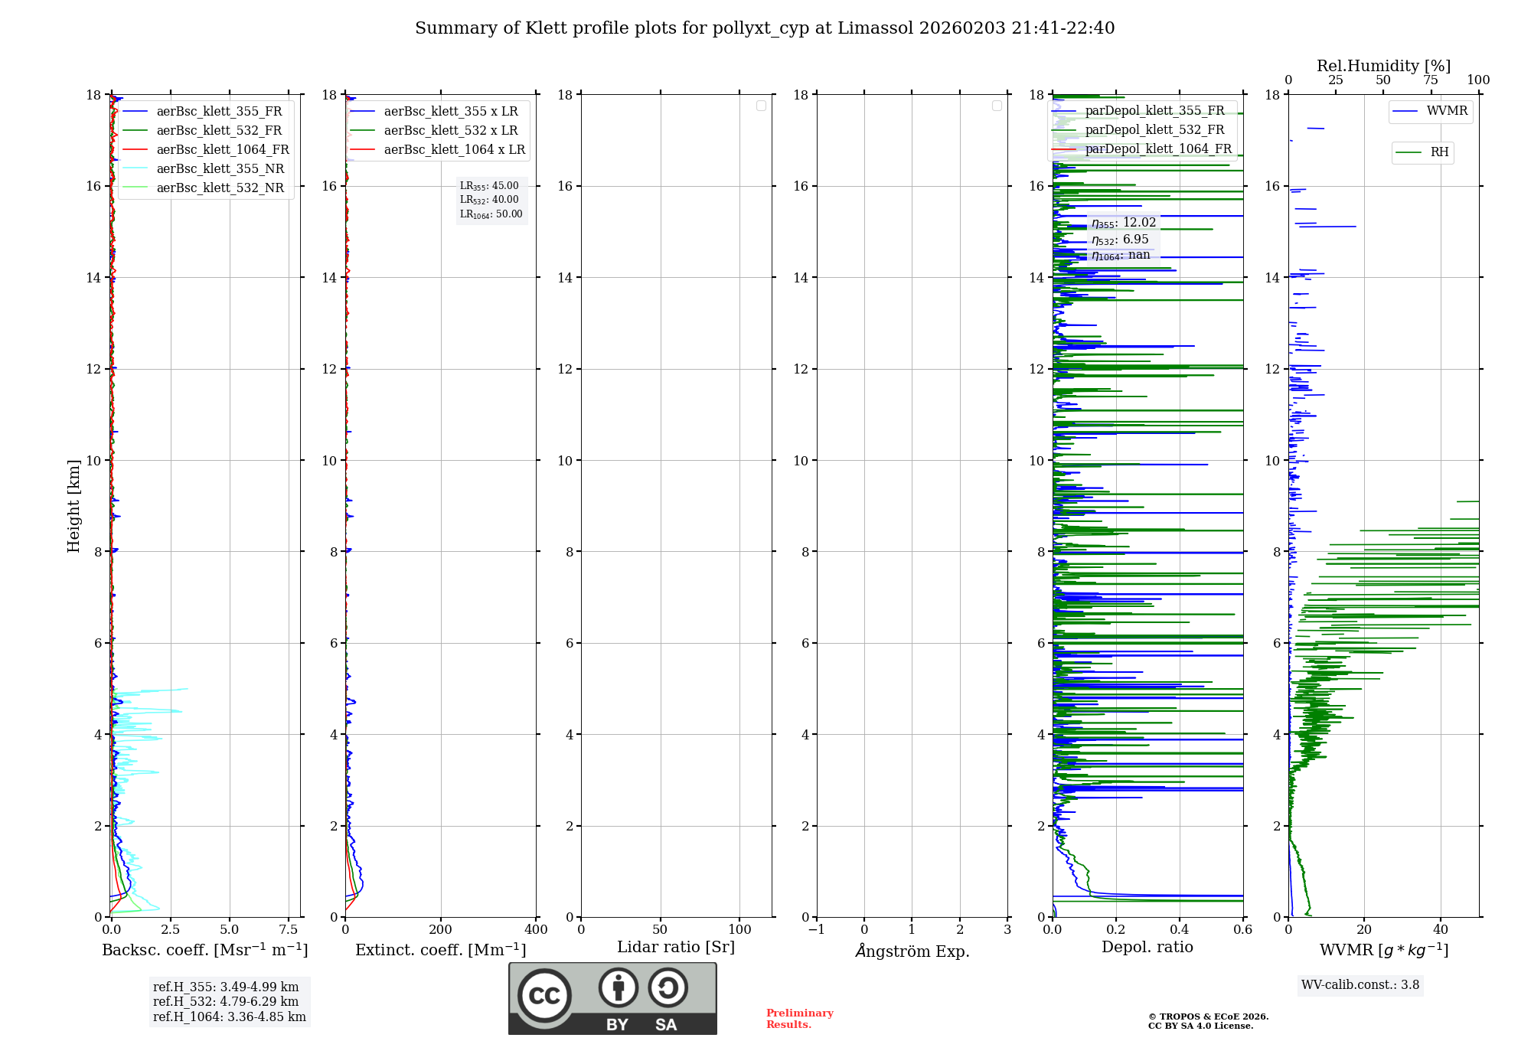Screen dimensions: 1531x1041
Task: Click the SA share-alike circular arrow icon
Action: [668, 987]
